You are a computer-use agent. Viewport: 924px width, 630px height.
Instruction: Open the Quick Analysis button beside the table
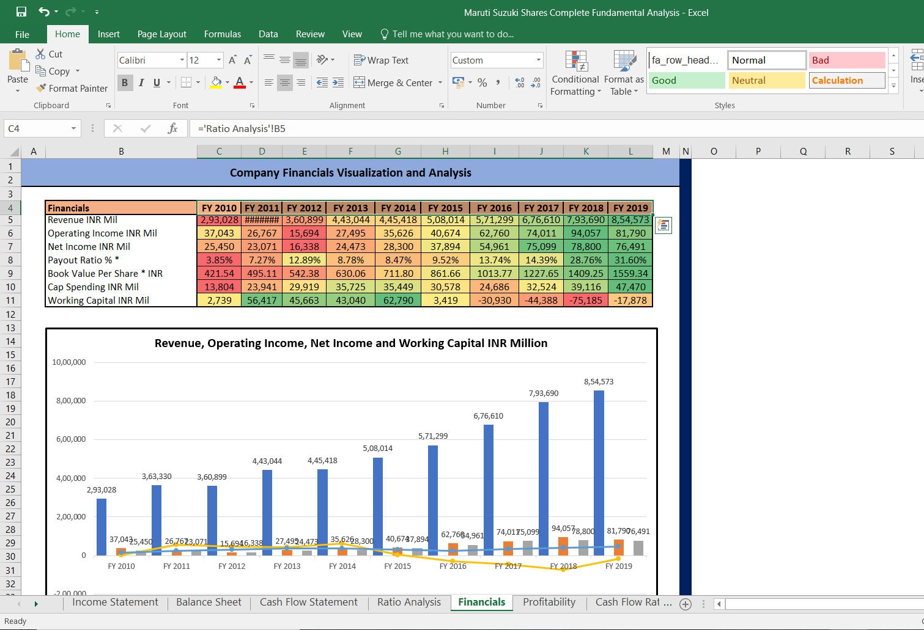coord(663,225)
